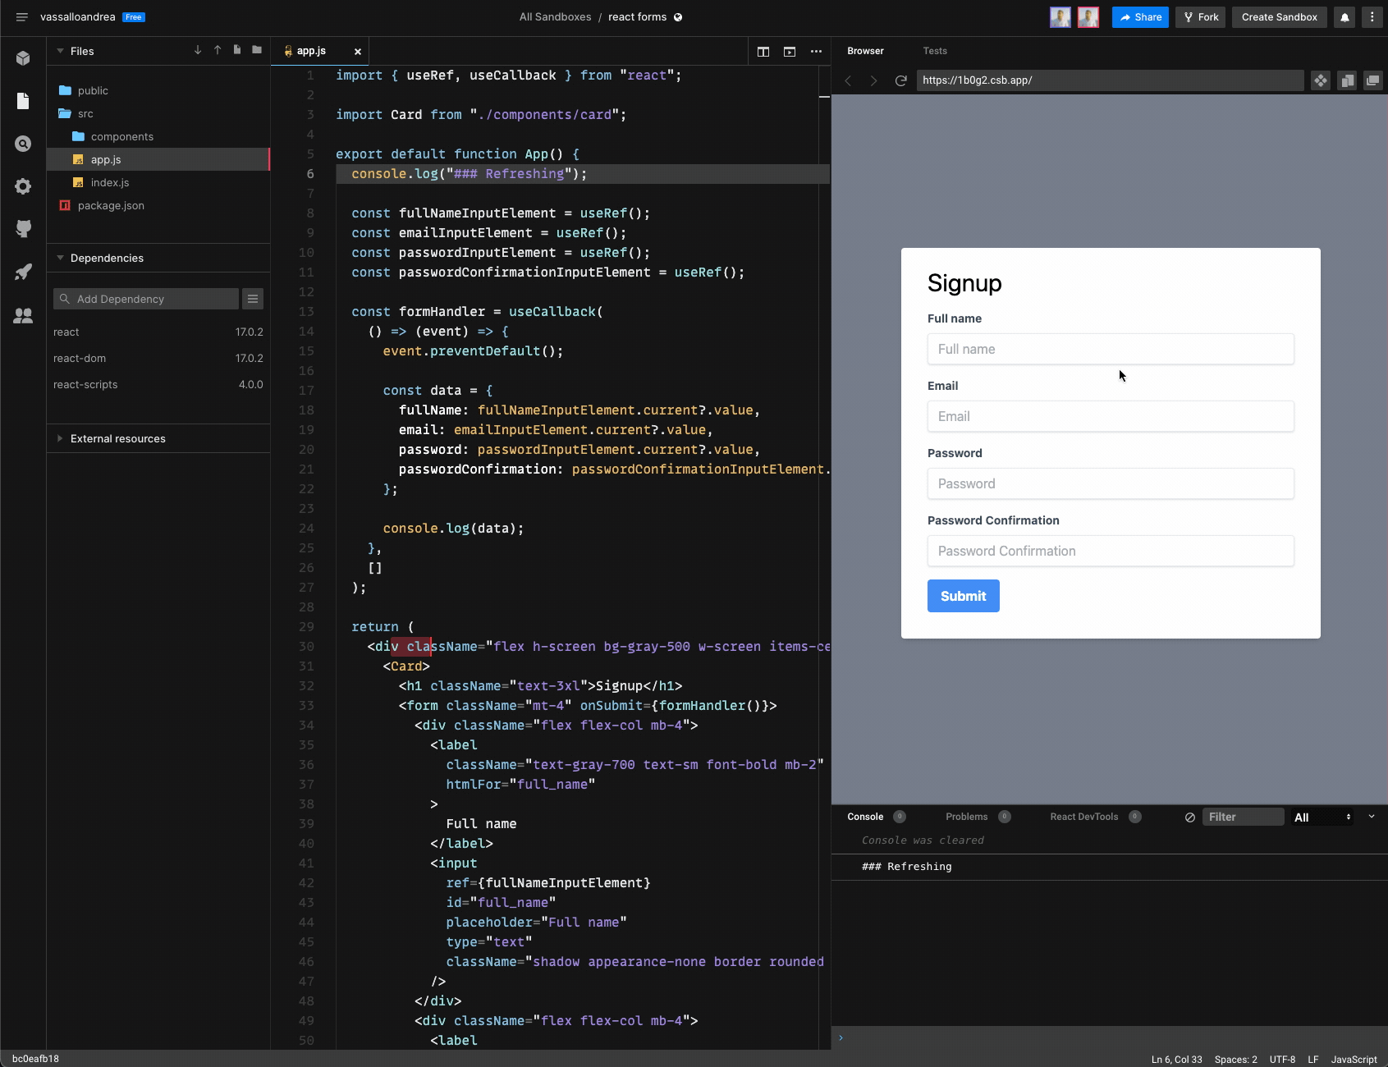Open the Explorer file icon in sidebar

[23, 101]
